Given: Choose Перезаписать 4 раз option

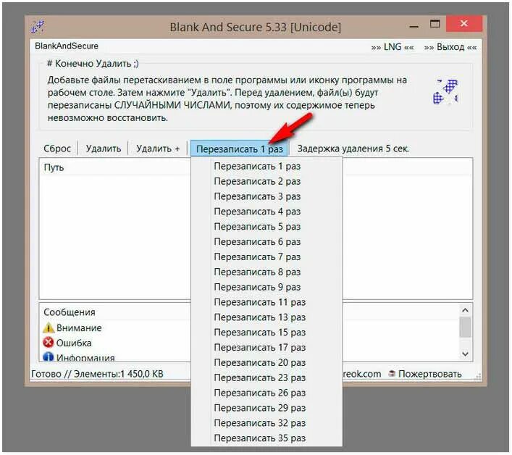Looking at the screenshot, I should click(267, 212).
